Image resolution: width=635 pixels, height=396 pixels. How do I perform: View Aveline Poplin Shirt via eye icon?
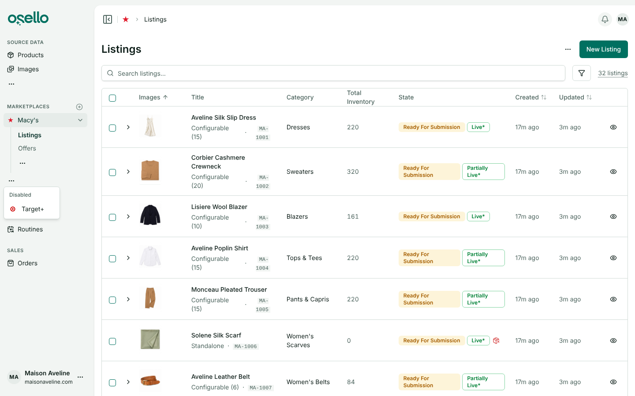[613, 258]
